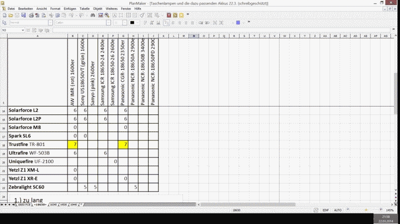
Task: Toggle AUTO calculation mode in status bar
Action: [338, 210]
